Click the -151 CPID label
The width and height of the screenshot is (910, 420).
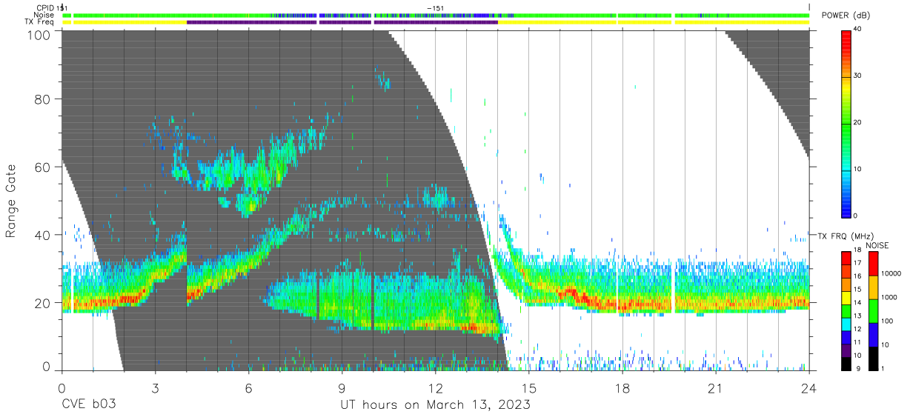pyautogui.click(x=436, y=7)
